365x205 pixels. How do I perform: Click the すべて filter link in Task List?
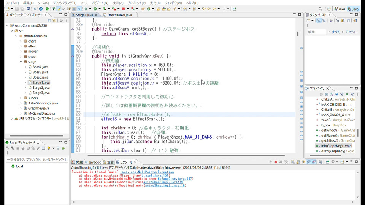tap(336, 32)
